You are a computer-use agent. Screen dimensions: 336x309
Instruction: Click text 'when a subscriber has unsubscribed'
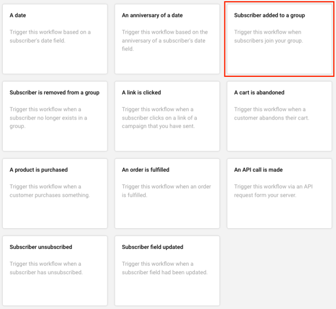pos(46,268)
